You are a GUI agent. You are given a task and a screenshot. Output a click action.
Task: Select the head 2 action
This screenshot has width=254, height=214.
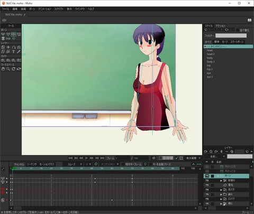[211, 54]
